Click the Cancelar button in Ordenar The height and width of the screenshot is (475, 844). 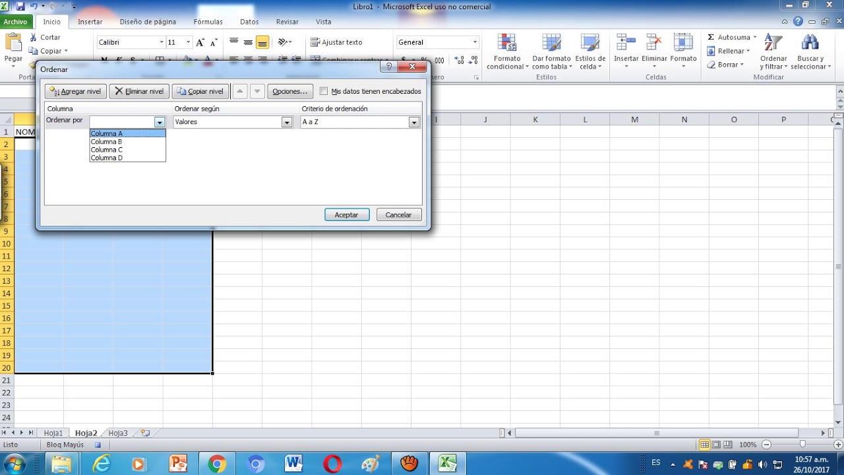398,215
